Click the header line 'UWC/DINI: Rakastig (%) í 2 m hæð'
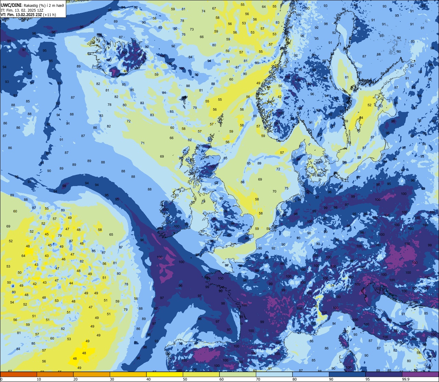Viewport: 439px width, 382px height. 32,5
